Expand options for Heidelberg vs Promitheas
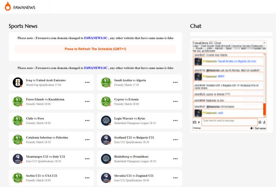The image size is (276, 187). click(175, 159)
